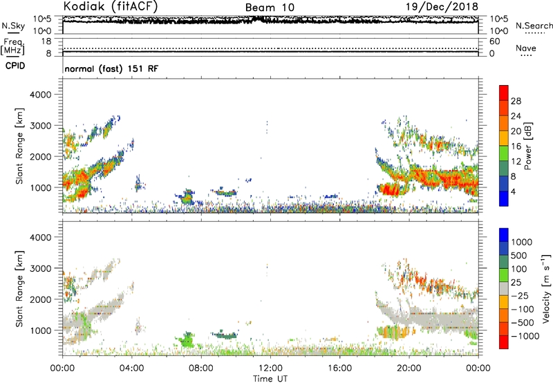The height and width of the screenshot is (383, 553).
Task: Click the 20:00 time tick label
Action: 409,368
